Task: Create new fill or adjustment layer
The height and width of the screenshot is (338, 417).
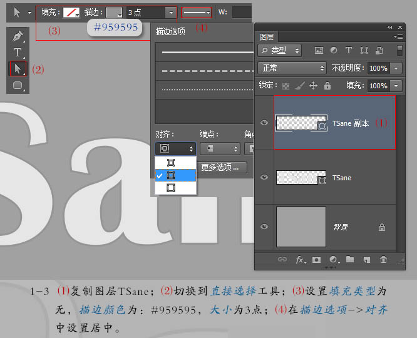Action: tap(333, 260)
